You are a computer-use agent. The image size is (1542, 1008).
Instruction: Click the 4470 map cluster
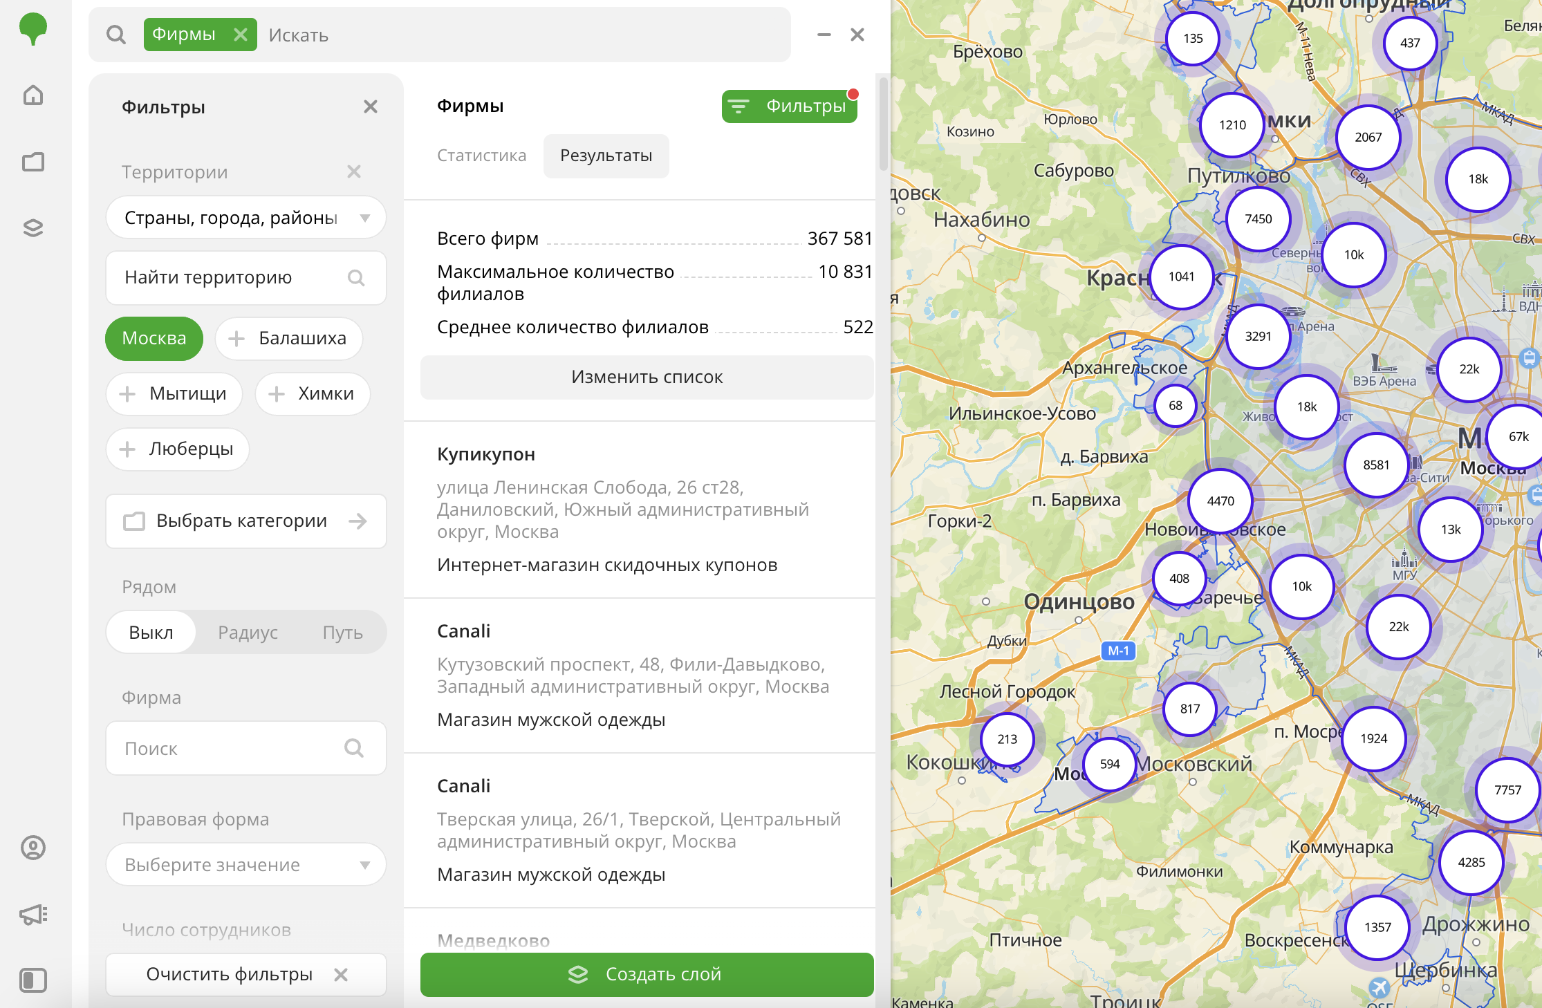(1220, 501)
